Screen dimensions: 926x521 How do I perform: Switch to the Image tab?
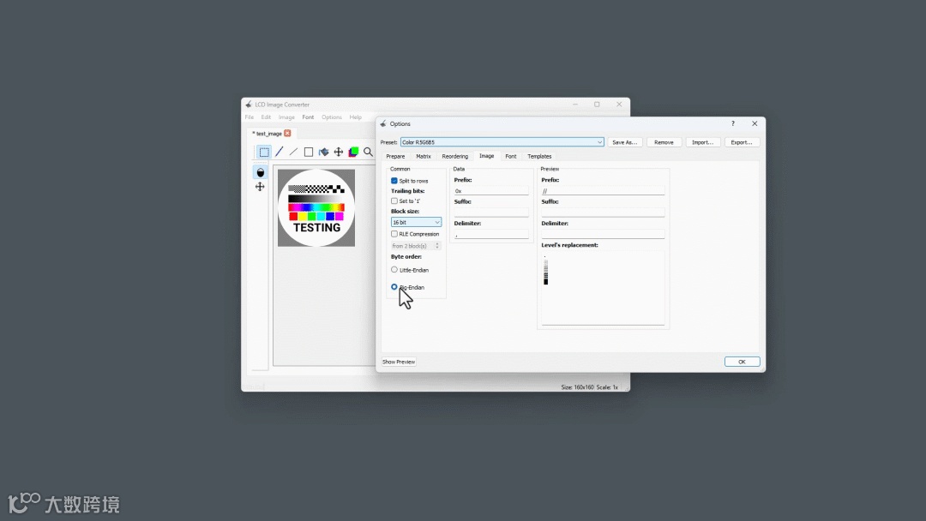point(487,156)
